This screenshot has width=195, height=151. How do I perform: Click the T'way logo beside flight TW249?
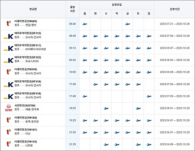click(x=9, y=72)
